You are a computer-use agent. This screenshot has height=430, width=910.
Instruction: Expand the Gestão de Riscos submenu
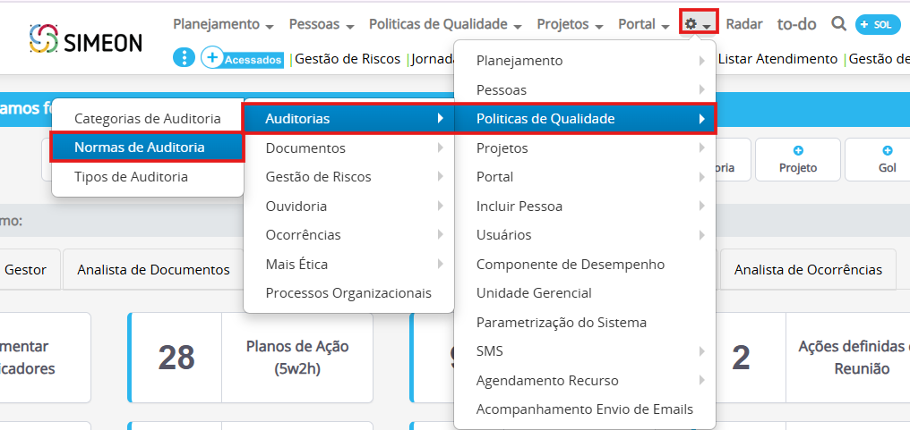click(x=319, y=177)
